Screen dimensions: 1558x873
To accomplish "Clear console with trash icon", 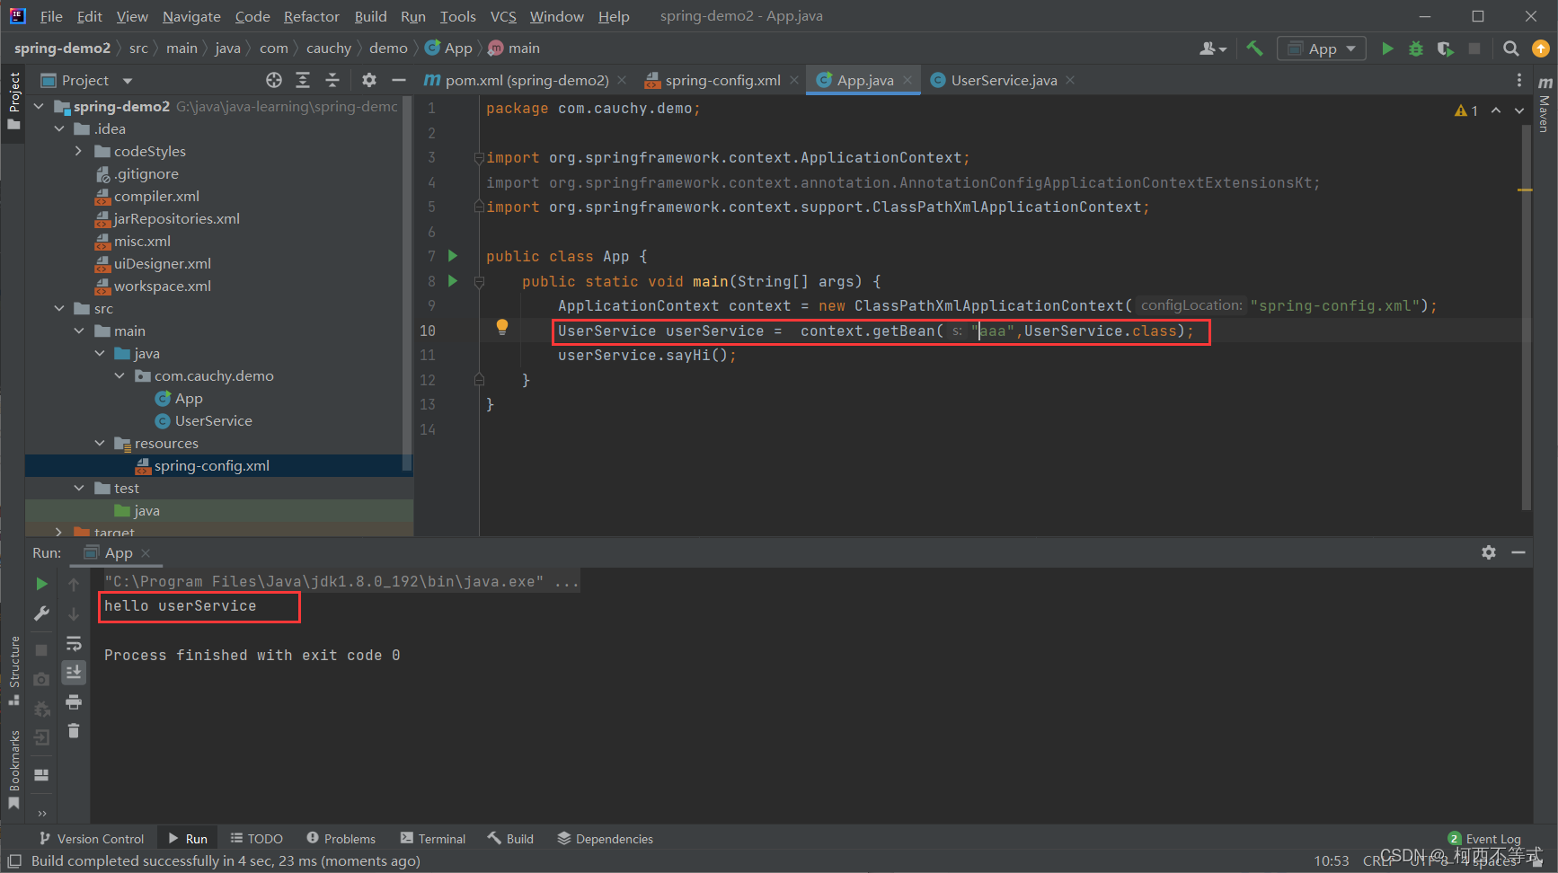I will 74,731.
